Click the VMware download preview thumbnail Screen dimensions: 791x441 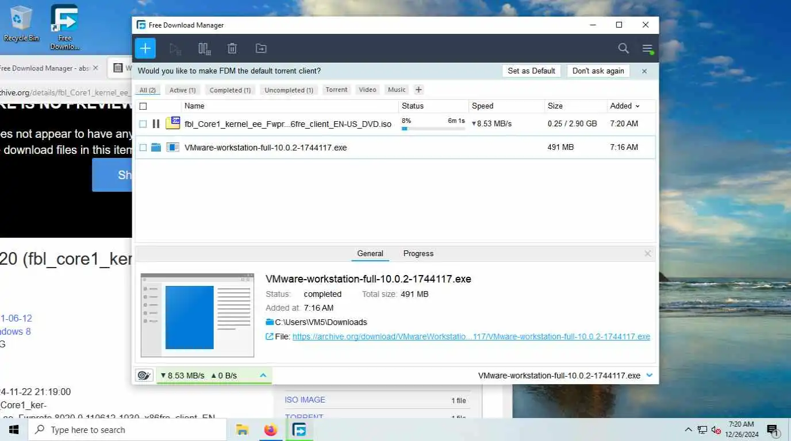(x=197, y=315)
